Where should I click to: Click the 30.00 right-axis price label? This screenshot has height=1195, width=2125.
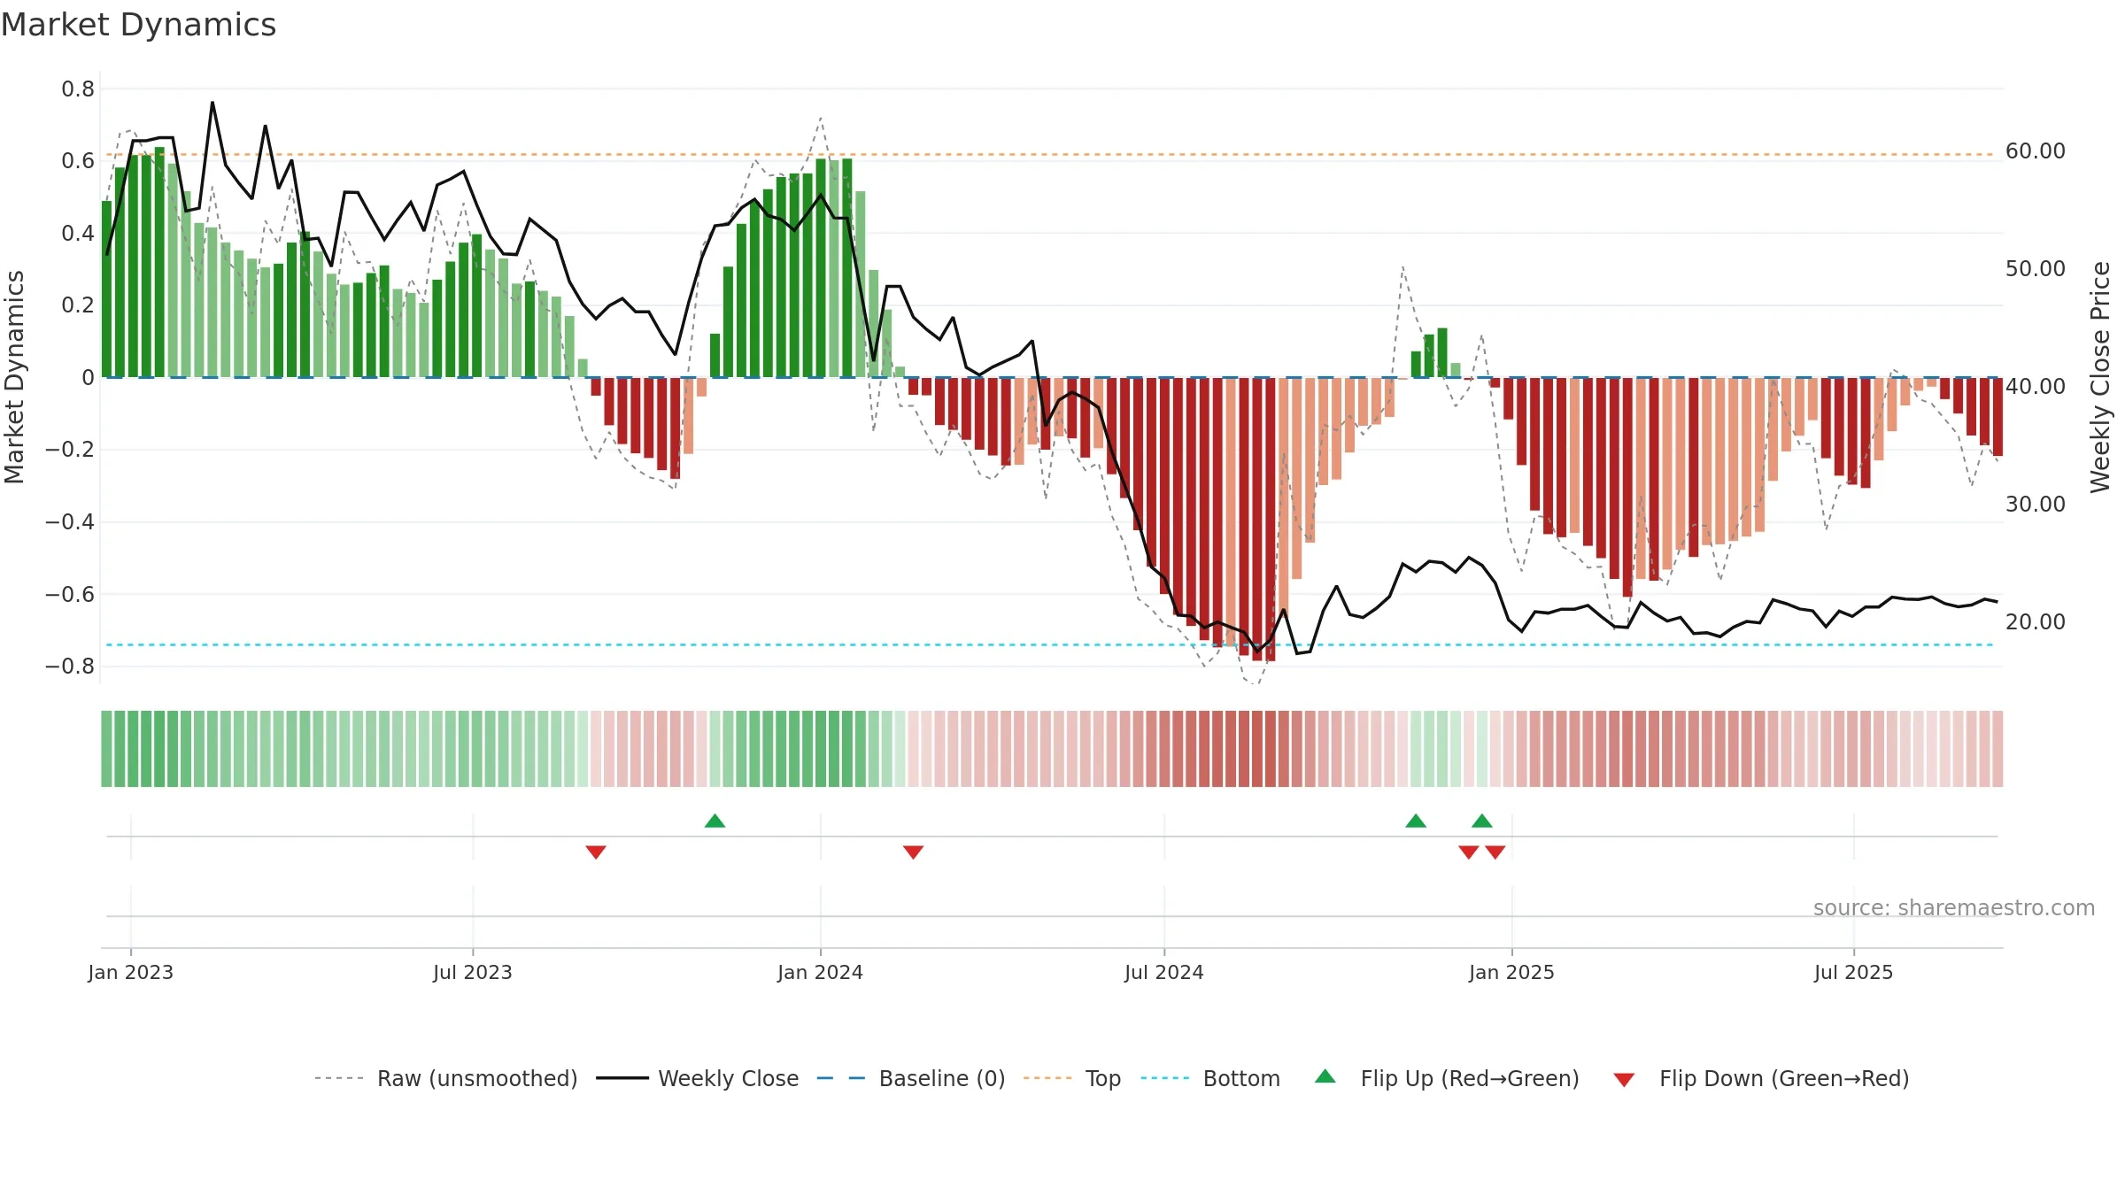pos(2036,505)
